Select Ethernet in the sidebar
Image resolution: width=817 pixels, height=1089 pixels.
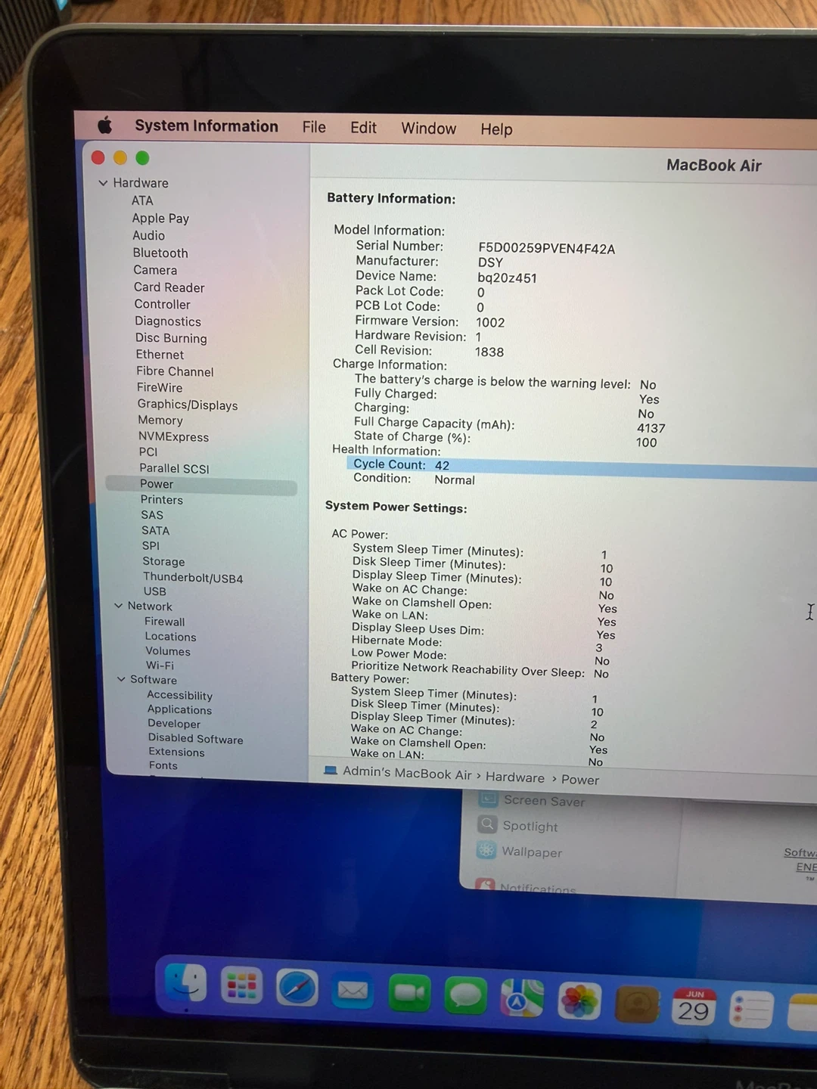tap(160, 355)
